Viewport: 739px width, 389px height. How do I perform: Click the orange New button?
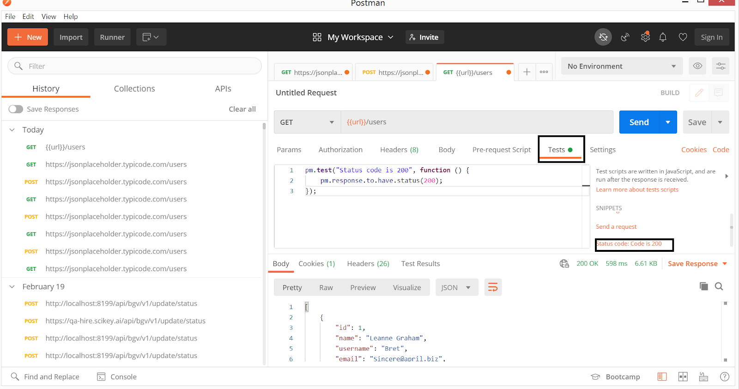[x=28, y=37]
